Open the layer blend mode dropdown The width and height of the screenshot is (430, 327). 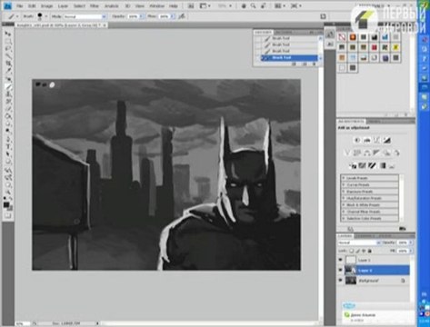[359, 243]
